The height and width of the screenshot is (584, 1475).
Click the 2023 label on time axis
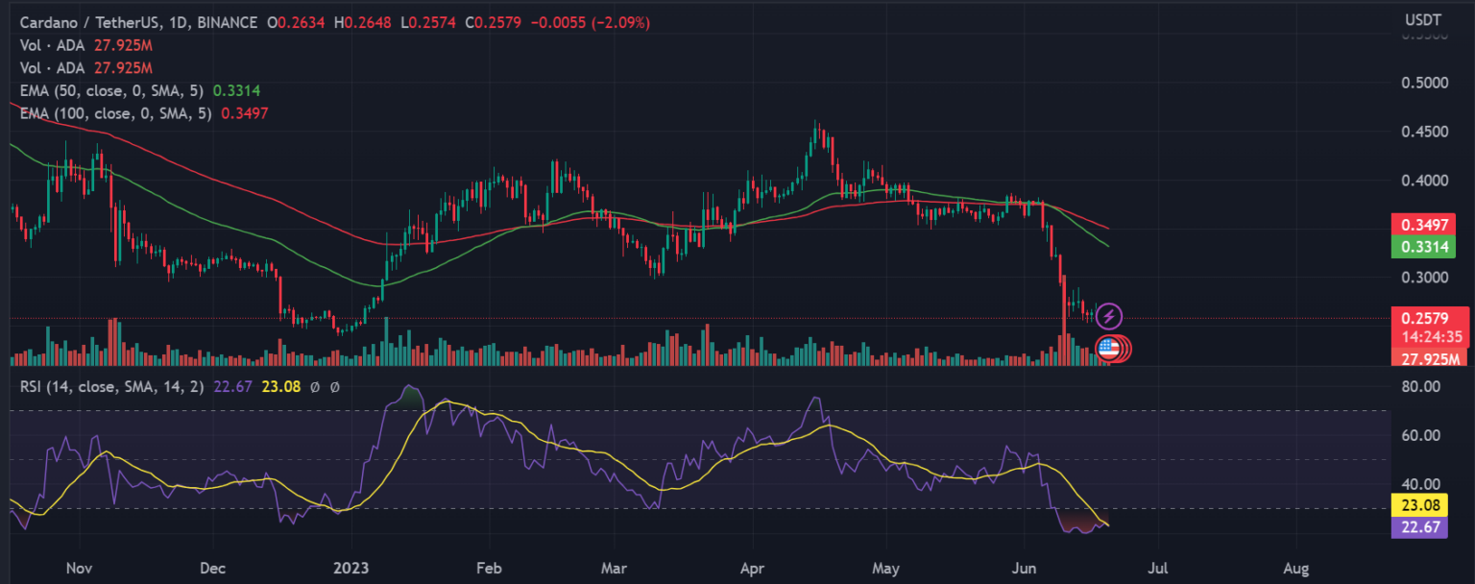point(352,568)
